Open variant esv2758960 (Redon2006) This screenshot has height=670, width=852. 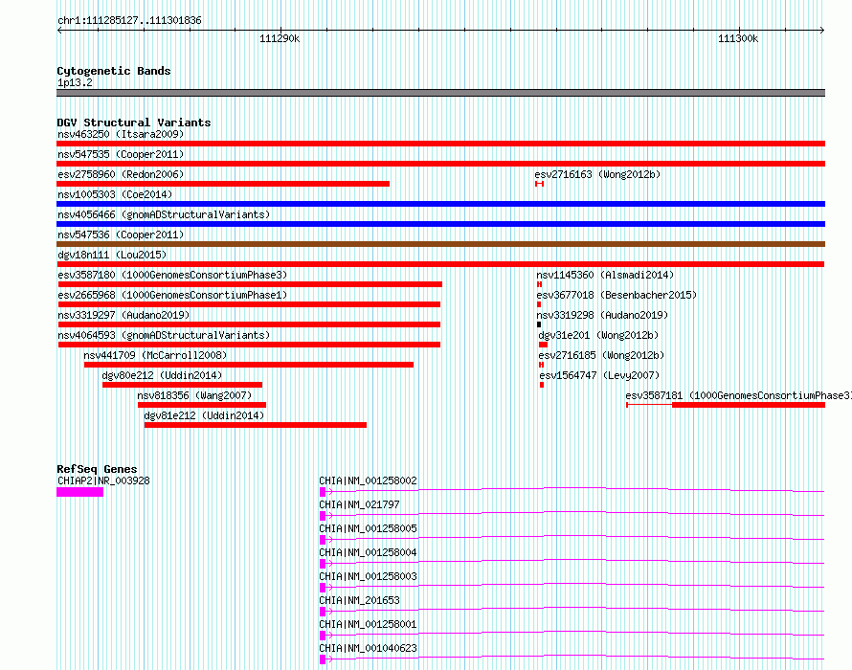point(121,174)
